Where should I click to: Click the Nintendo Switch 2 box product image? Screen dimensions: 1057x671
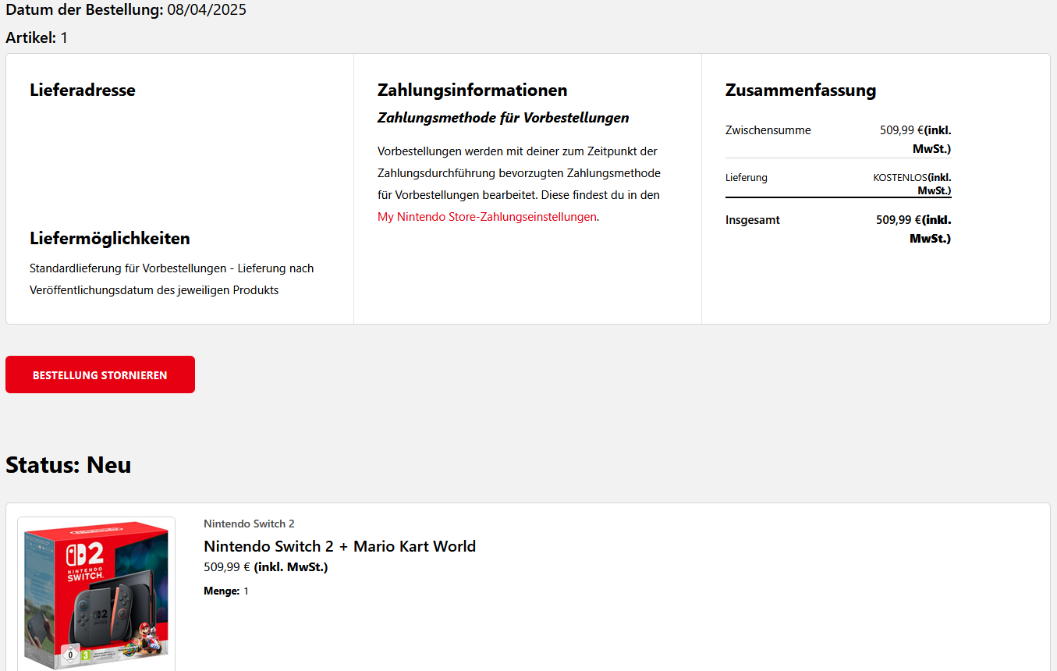pos(97,595)
